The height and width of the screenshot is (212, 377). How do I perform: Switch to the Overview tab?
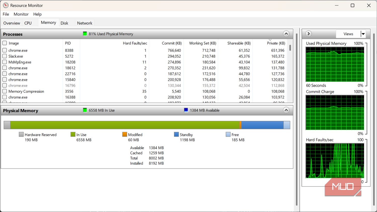12,23
